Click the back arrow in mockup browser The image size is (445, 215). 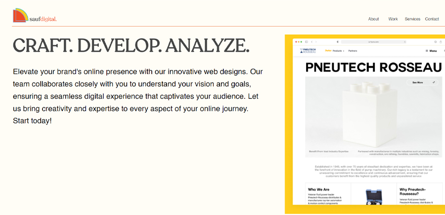pos(311,42)
